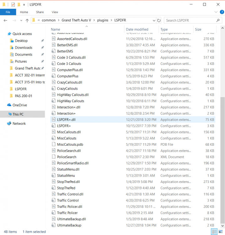Click the AssortedCallouts.dll file icon

54,39
